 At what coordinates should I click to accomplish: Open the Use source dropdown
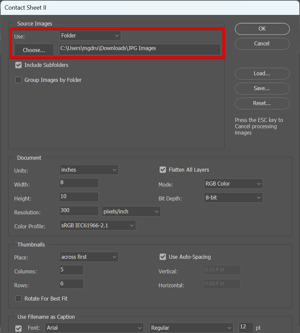click(90, 35)
